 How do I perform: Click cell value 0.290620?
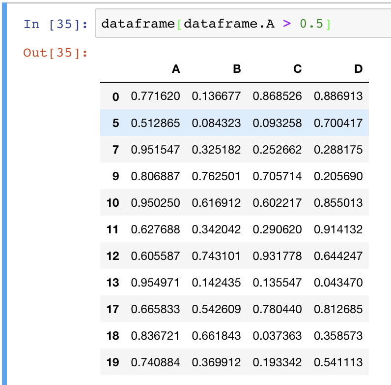coord(277,229)
